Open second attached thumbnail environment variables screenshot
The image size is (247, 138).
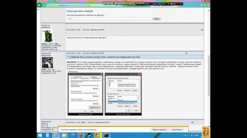click(x=123, y=94)
